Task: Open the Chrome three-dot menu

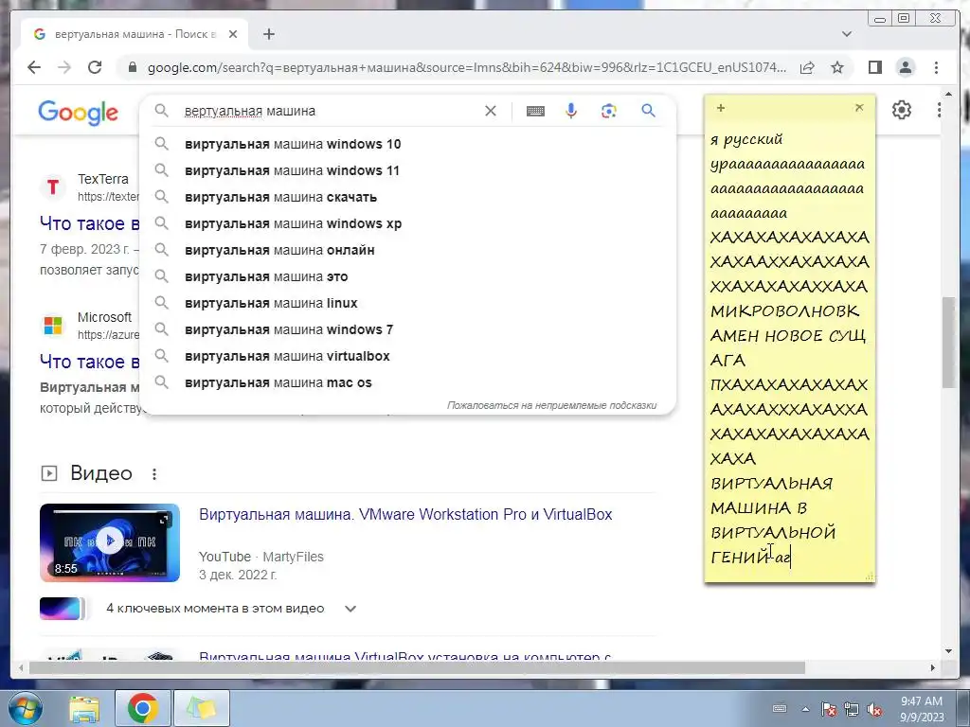Action: click(936, 67)
